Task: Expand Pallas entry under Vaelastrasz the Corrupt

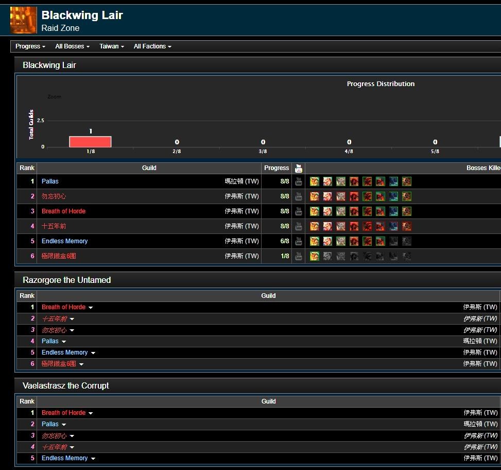Action: (64, 425)
